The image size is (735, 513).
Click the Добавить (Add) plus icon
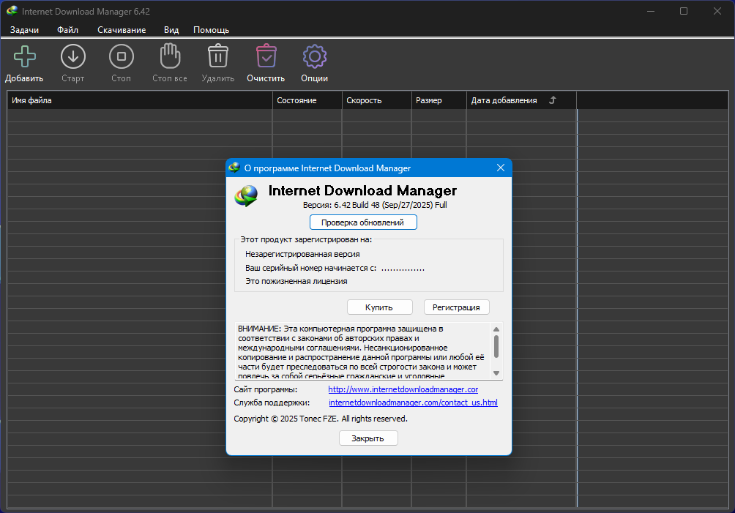24,57
